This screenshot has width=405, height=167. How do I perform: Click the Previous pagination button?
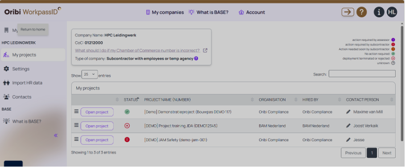(x=353, y=153)
